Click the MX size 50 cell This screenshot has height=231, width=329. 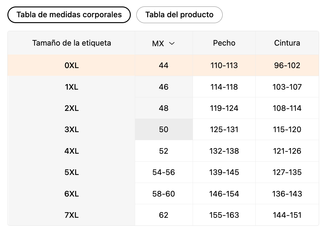[x=164, y=130]
